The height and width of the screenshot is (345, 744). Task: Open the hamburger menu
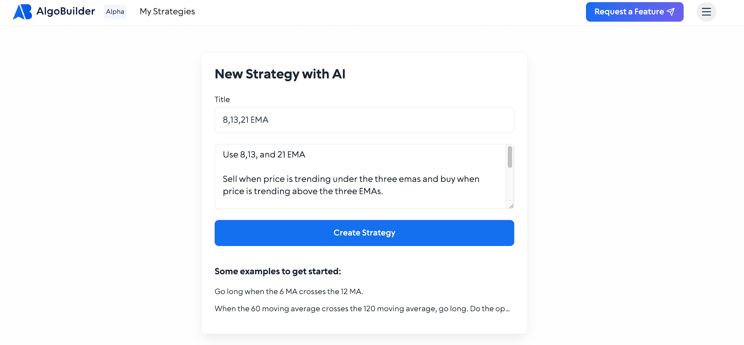[706, 12]
